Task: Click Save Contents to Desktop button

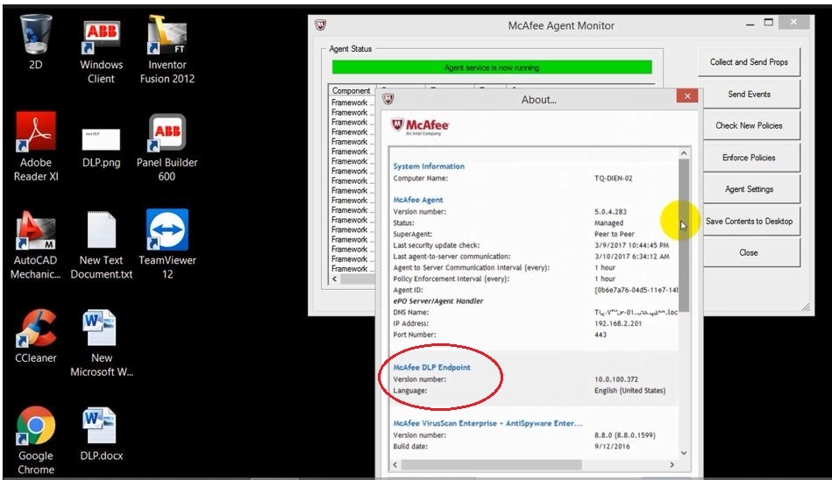Action: click(x=749, y=221)
